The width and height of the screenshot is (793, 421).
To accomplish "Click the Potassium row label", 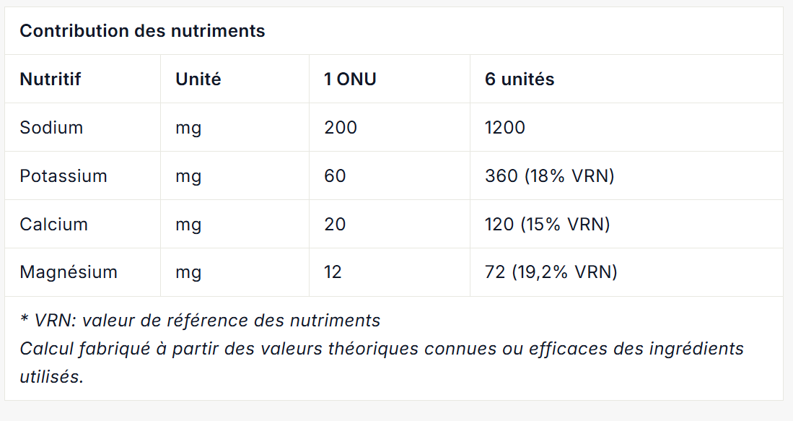I will [63, 175].
